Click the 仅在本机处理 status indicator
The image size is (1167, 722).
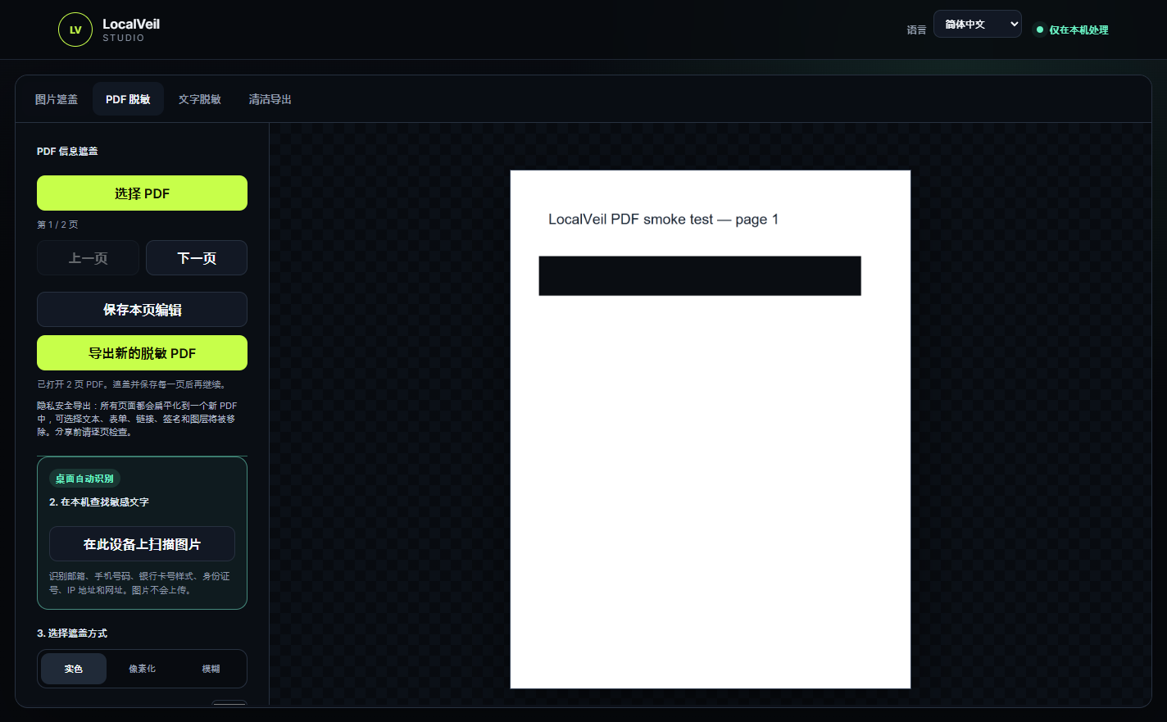point(1072,30)
